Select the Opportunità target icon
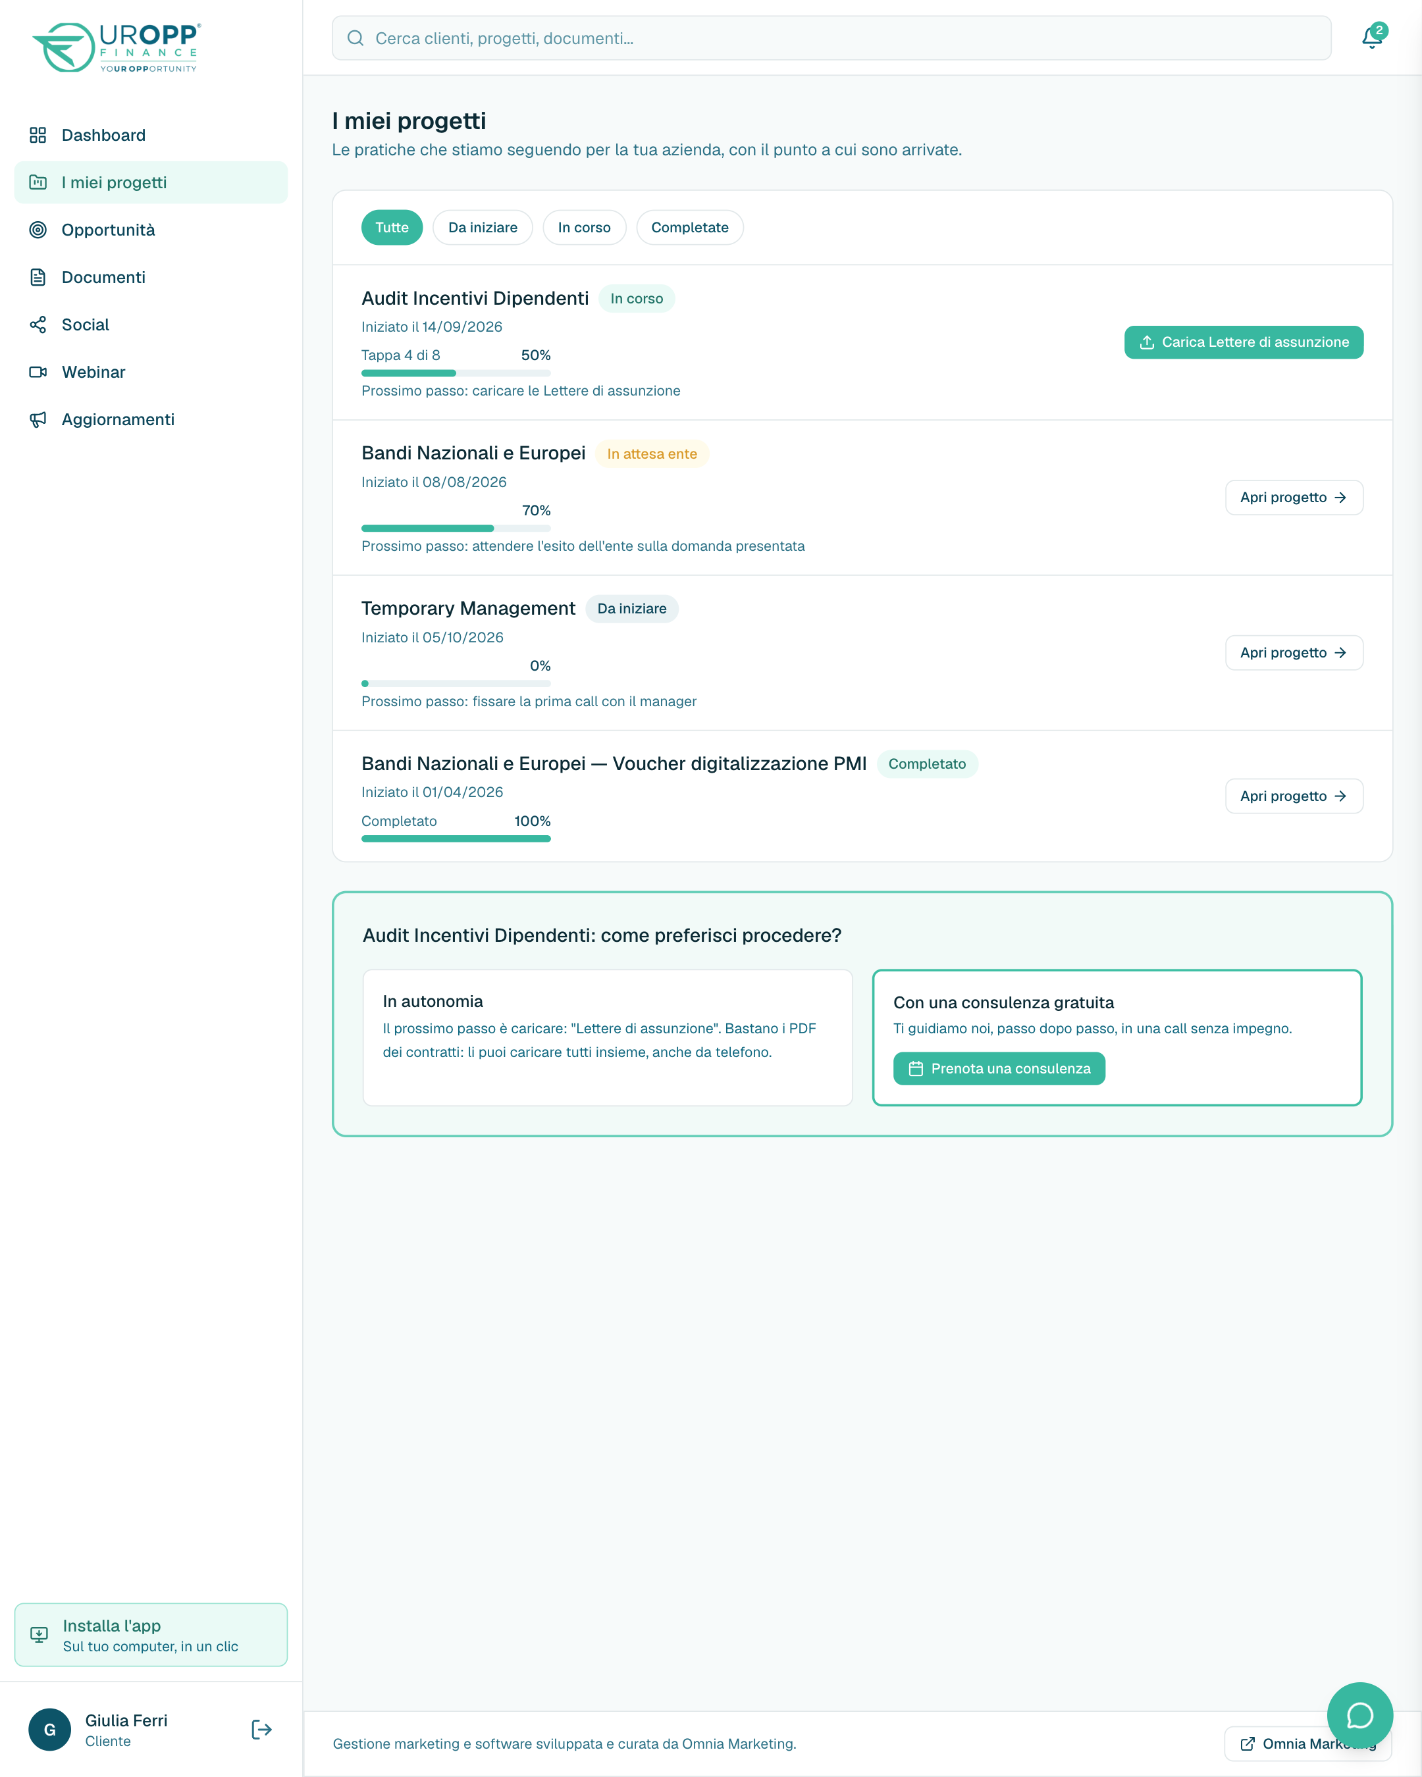The width and height of the screenshot is (1422, 1777). tap(38, 230)
